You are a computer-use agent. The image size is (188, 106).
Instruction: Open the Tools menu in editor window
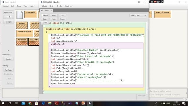(59, 6)
